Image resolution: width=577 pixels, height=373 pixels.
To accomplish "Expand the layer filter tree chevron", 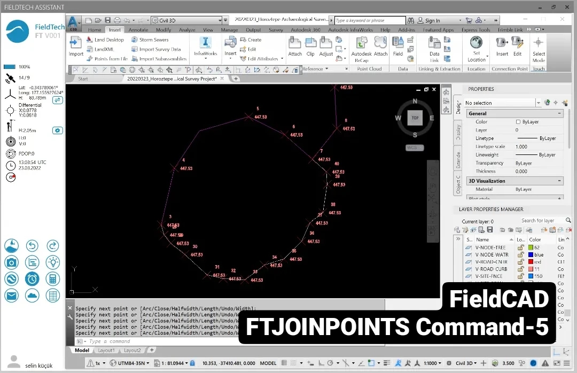I will click(x=458, y=238).
